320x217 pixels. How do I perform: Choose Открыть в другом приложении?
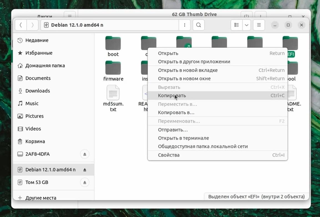click(x=218, y=62)
